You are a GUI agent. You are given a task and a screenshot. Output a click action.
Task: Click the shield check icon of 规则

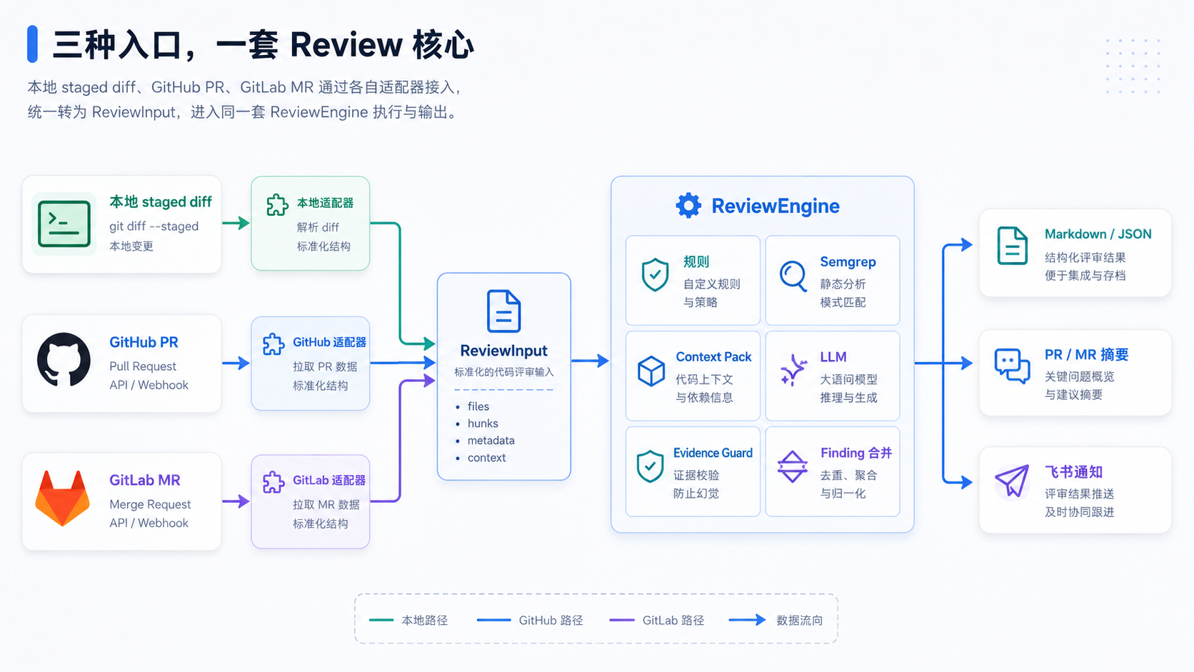coord(655,275)
